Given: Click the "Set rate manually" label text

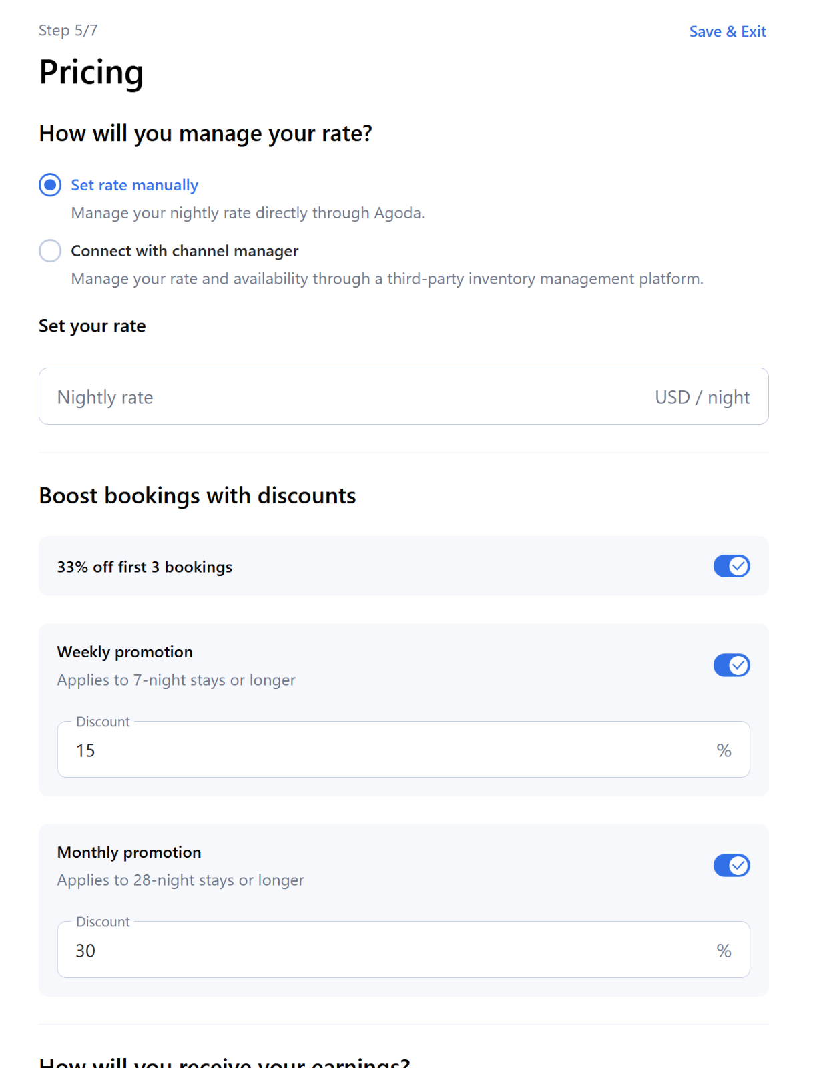Looking at the screenshot, I should pyautogui.click(x=135, y=185).
